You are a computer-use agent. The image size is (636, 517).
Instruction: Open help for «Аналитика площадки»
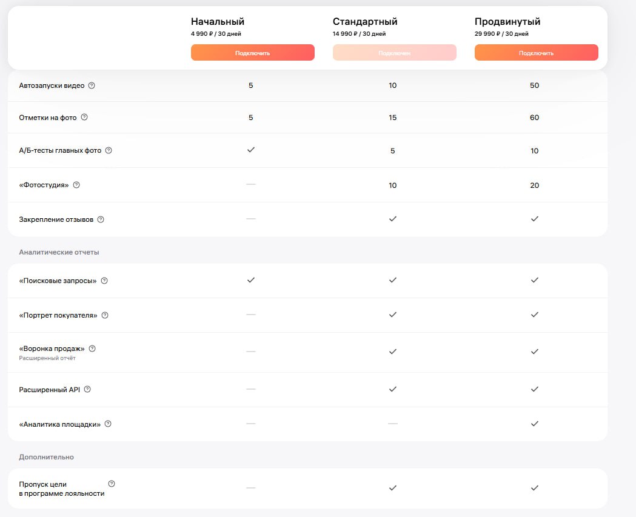click(108, 424)
